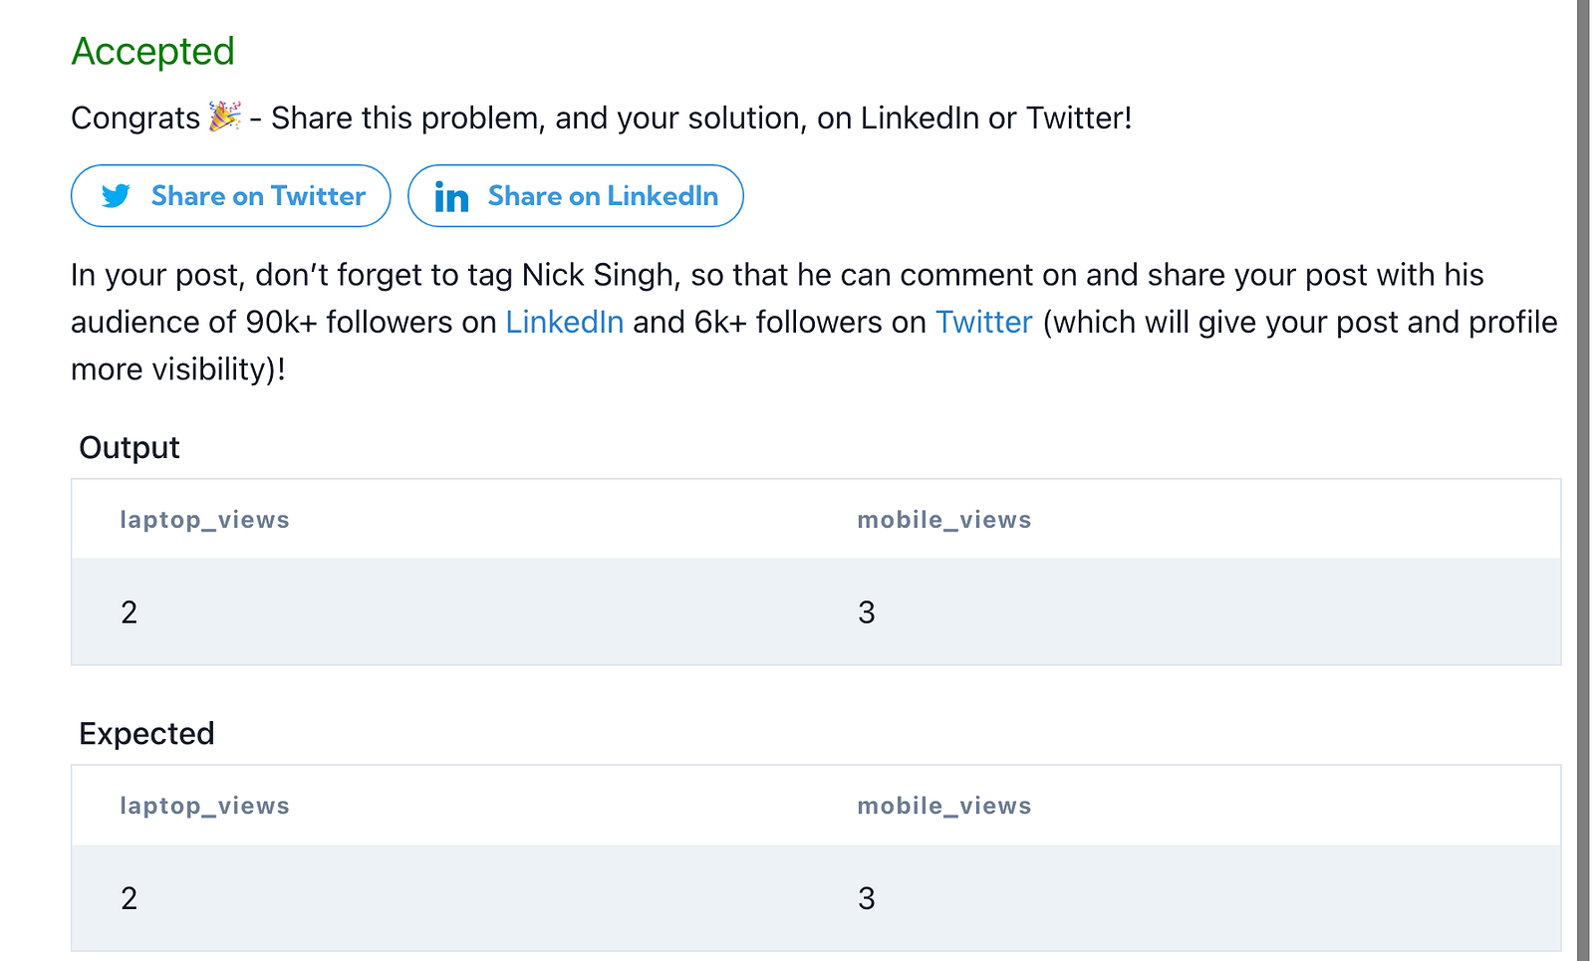
Task: Click the party popper emoji after Congrats
Action: 224,117
